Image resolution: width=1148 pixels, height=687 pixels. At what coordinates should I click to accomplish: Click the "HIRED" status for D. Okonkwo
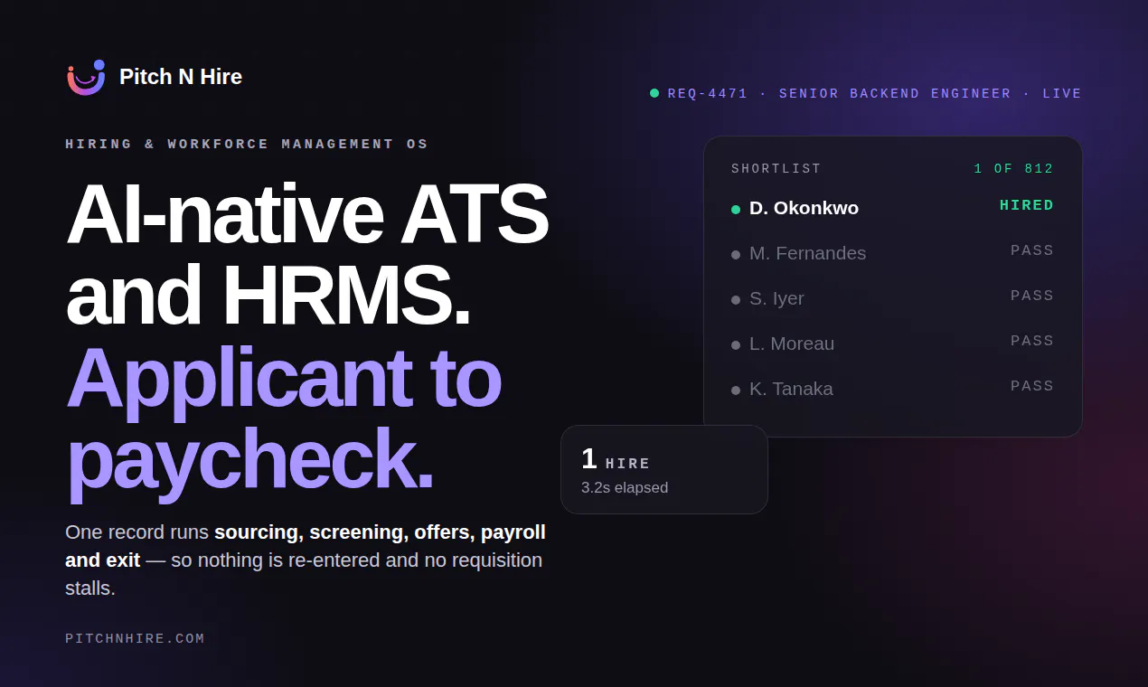click(x=1027, y=205)
